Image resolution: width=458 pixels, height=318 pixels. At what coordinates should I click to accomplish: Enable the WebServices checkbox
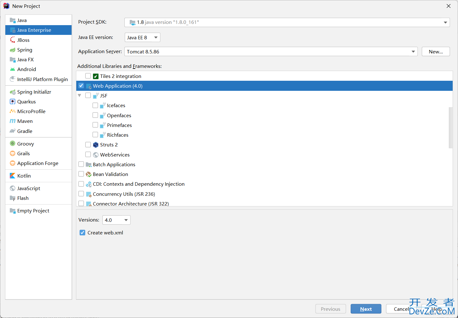coord(88,155)
